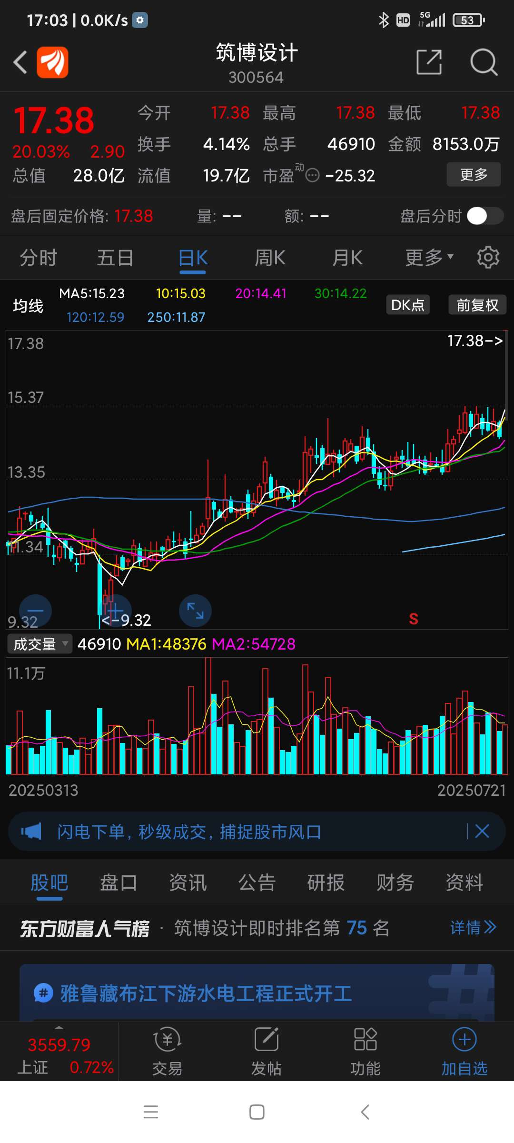Open 详情 popularity ranking details
The width and height of the screenshot is (514, 1143).
(x=473, y=927)
